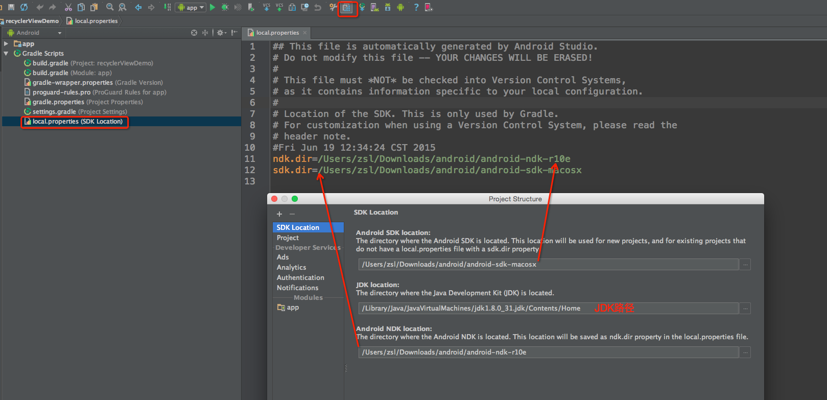Select proguard-rules.pro file

click(96, 92)
